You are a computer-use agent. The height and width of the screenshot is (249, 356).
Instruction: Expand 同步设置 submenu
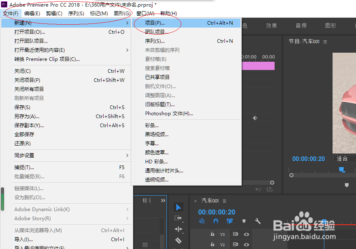tap(66, 156)
